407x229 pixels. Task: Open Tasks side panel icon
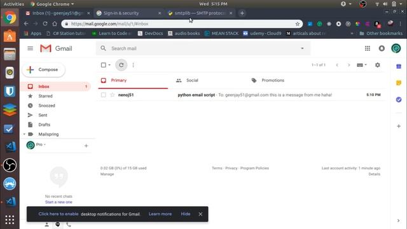point(399,99)
